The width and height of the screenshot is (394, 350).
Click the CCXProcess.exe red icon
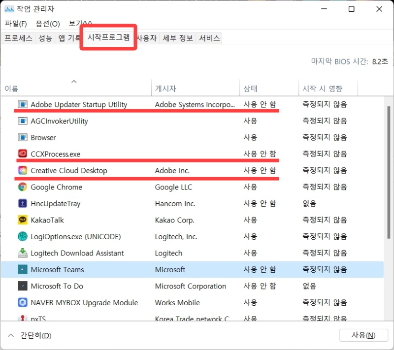pos(23,154)
